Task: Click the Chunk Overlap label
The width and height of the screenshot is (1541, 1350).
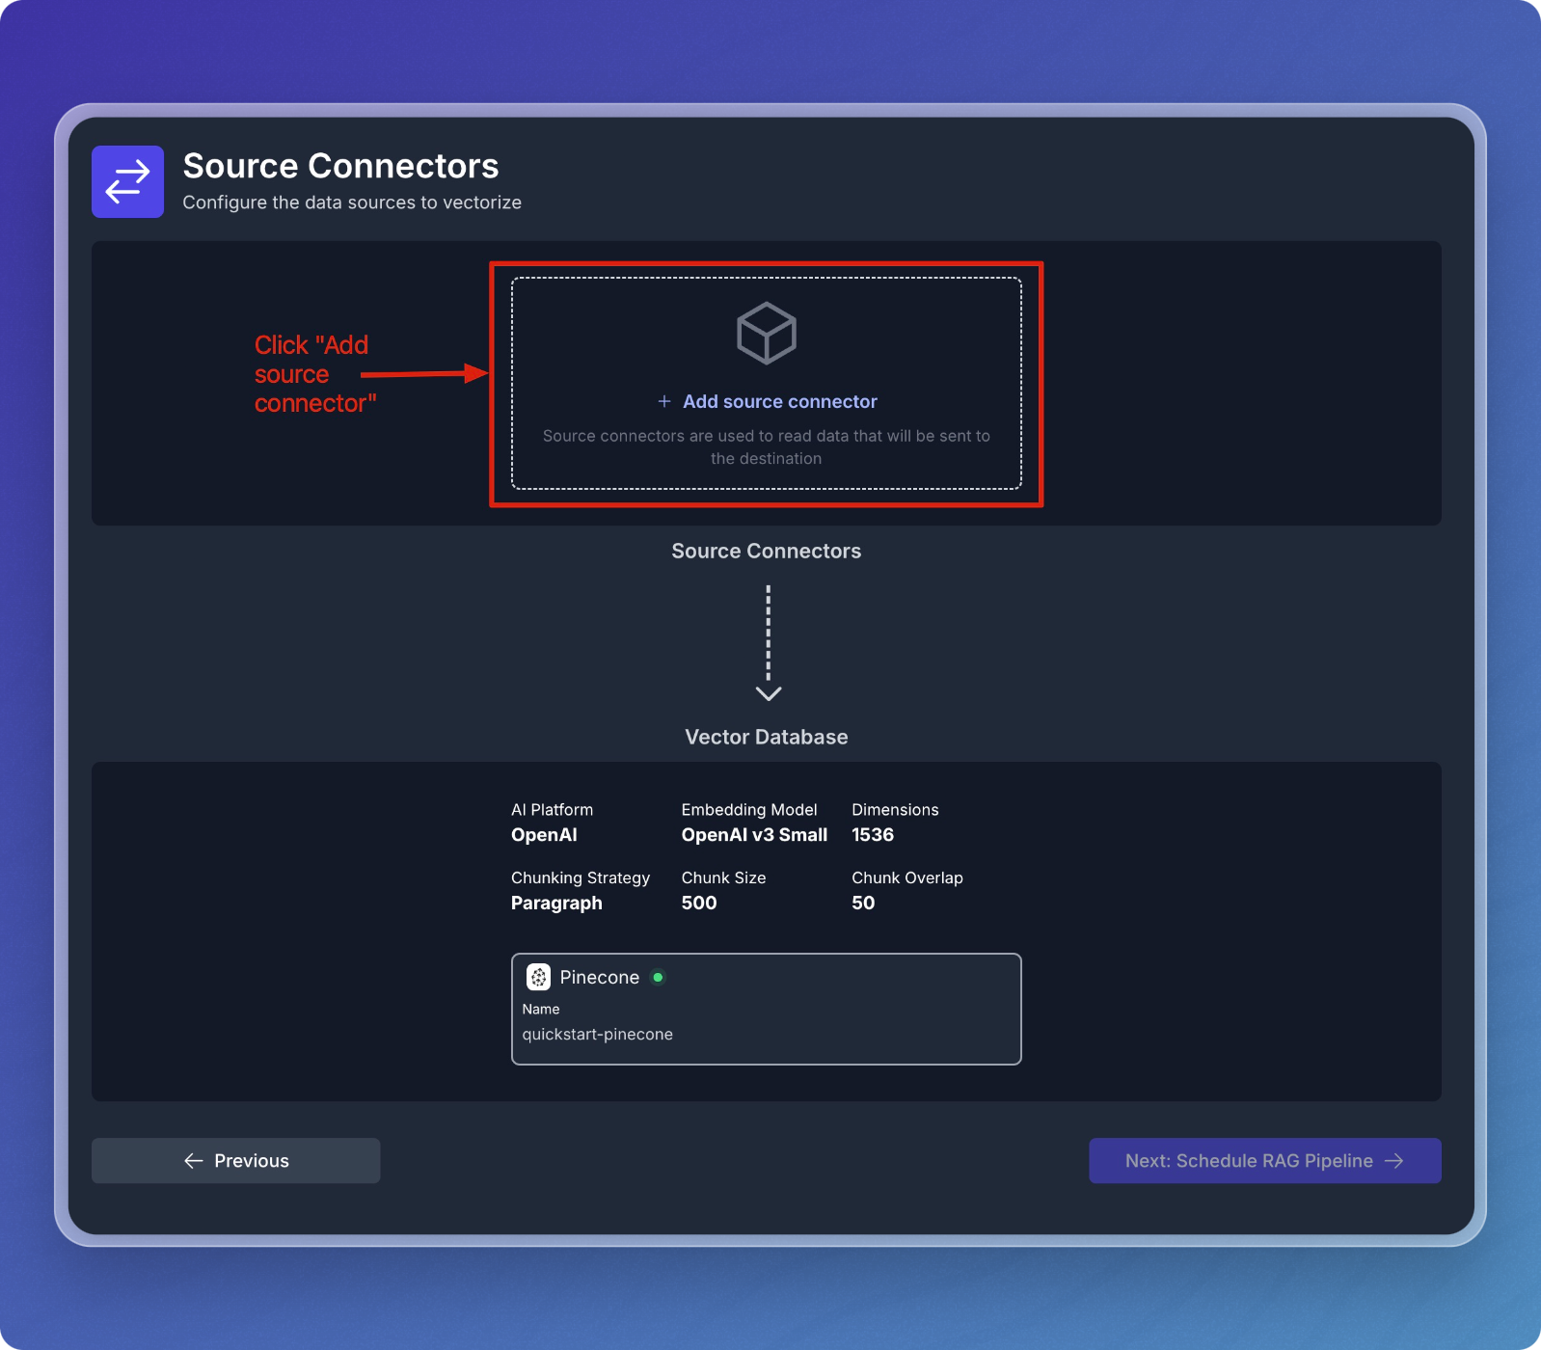Action: click(x=907, y=877)
